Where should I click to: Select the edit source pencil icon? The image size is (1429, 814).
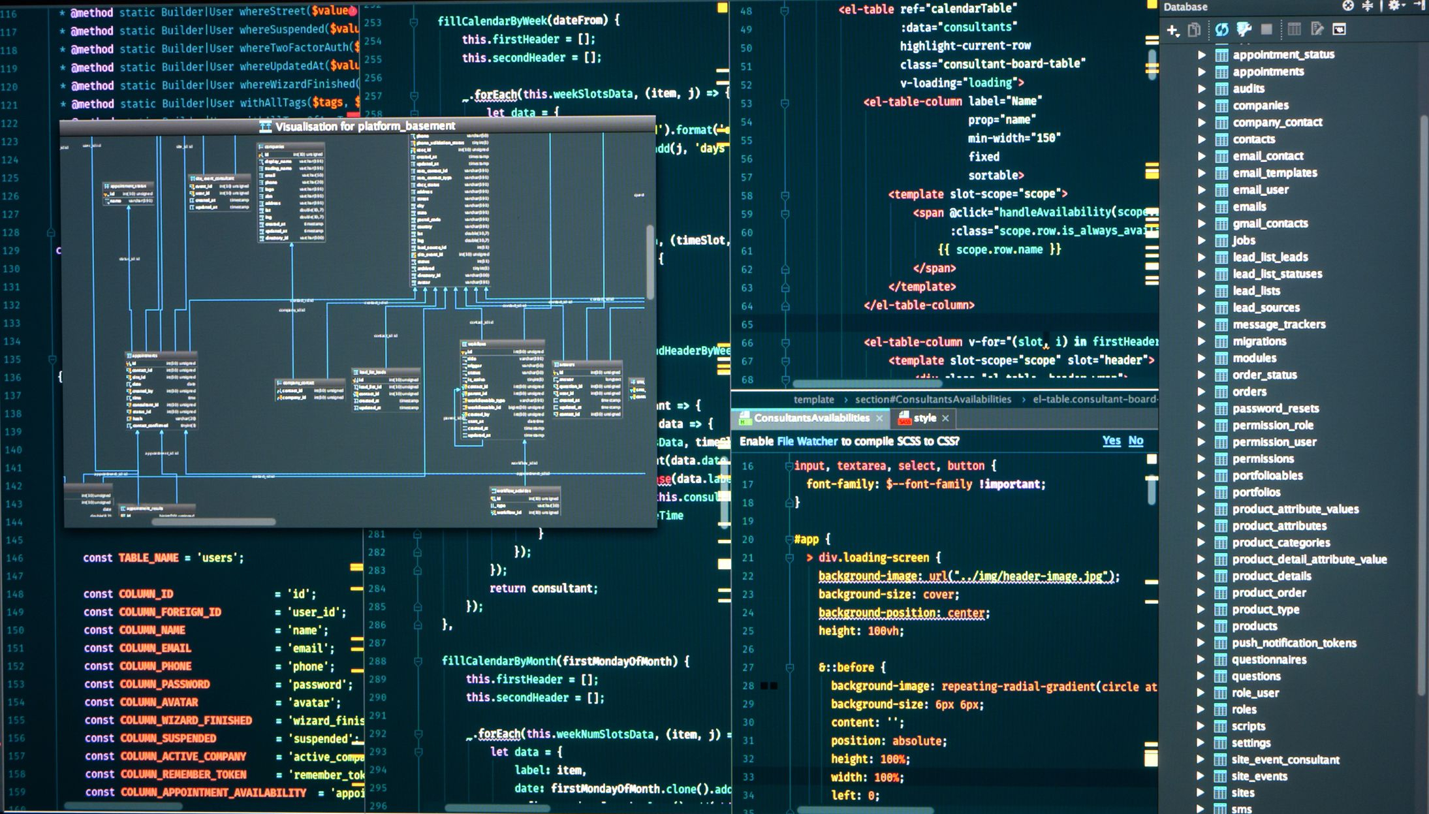[1317, 29]
